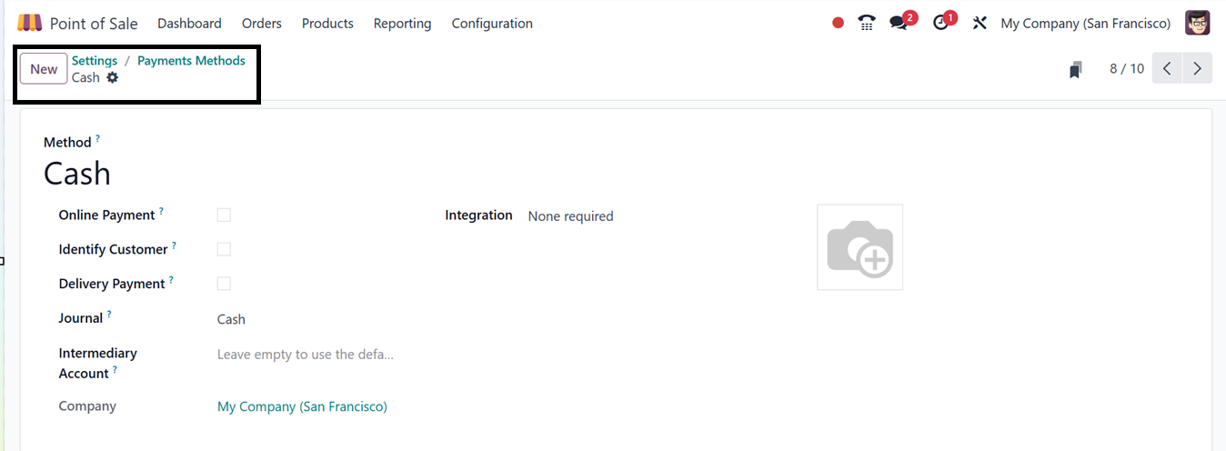This screenshot has height=451, width=1226.
Task: Click the Point of Sale app logo icon
Action: pyautogui.click(x=30, y=23)
